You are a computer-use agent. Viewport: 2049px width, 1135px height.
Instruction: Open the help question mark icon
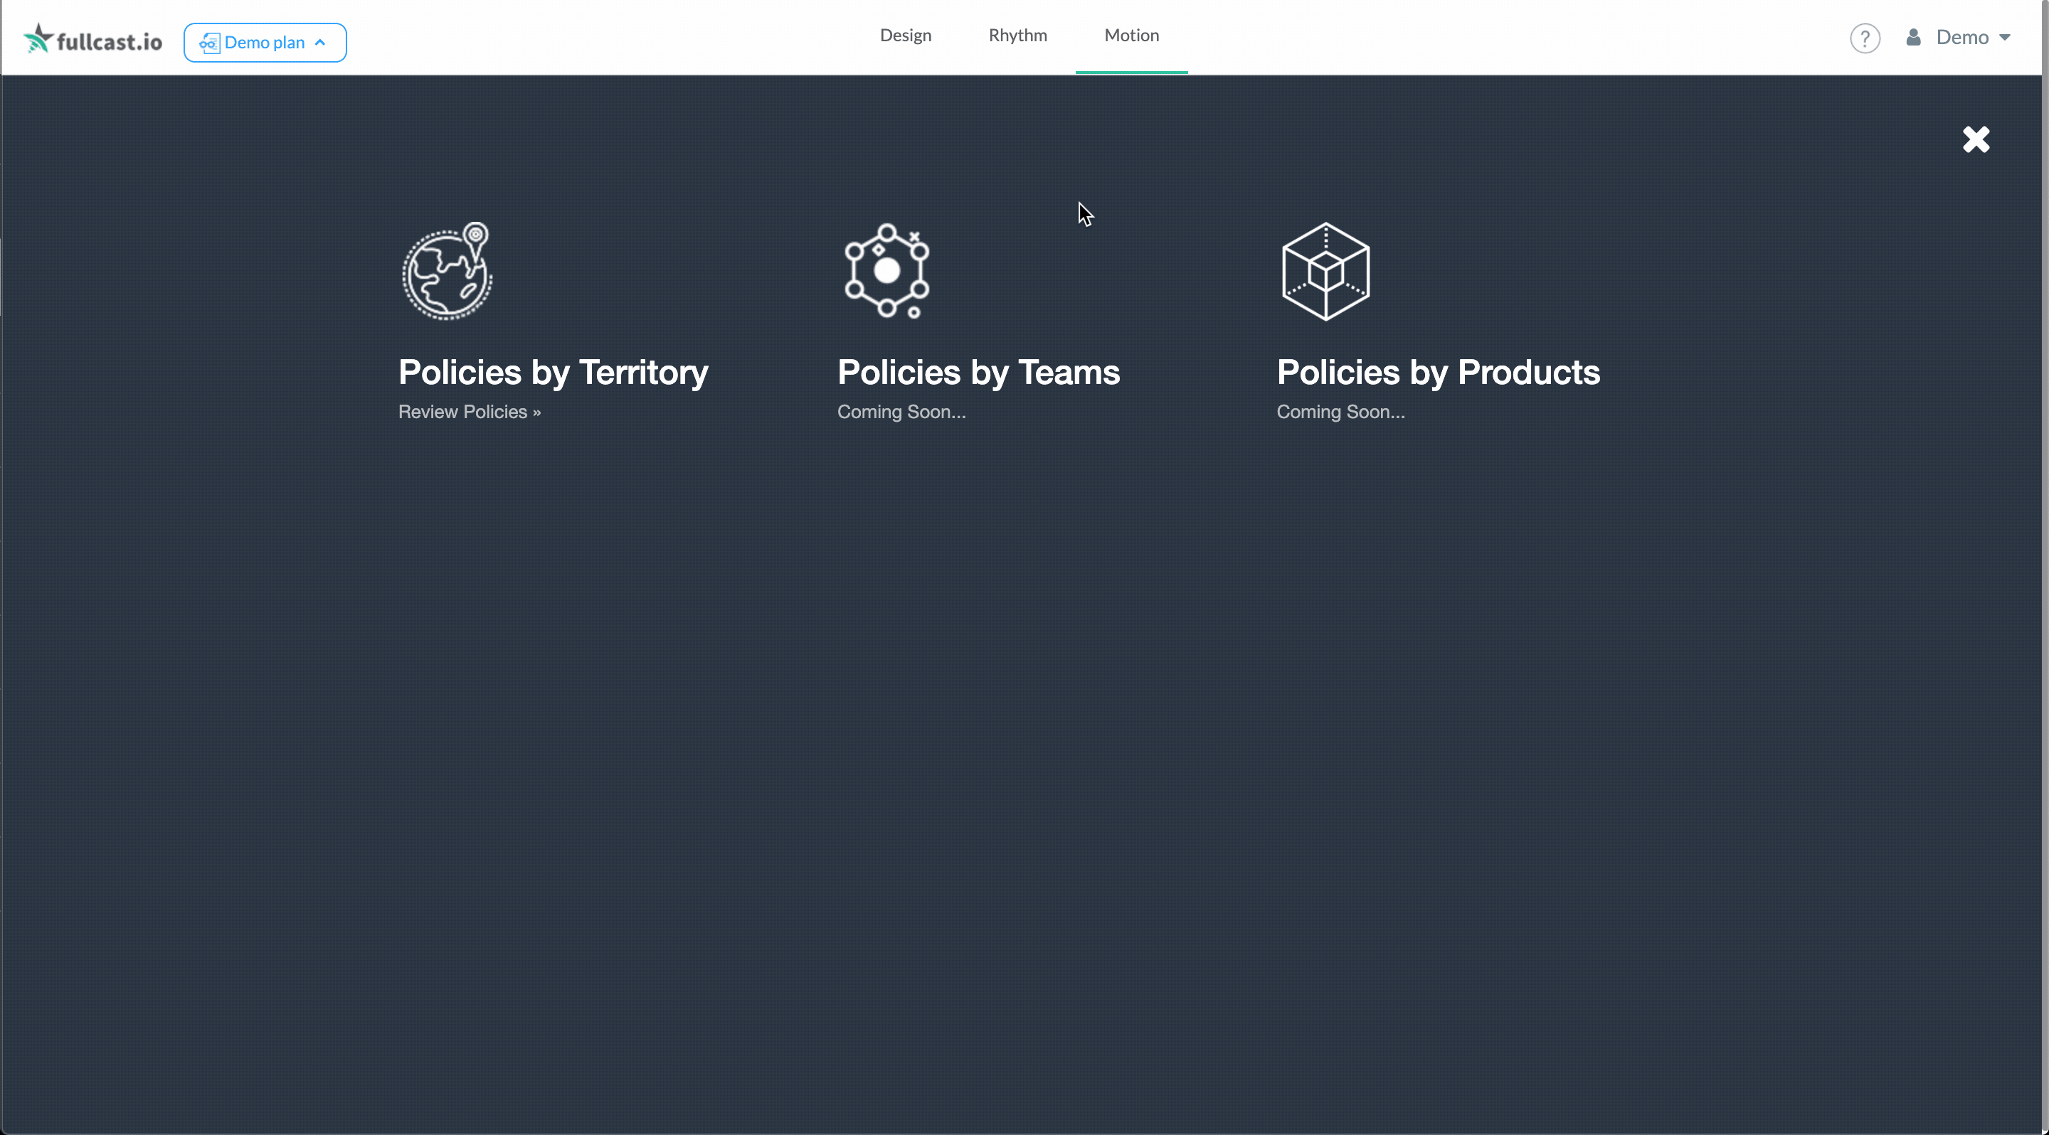[x=1865, y=38]
